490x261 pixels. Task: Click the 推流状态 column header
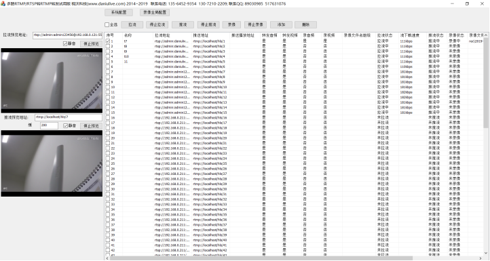pyautogui.click(x=436, y=35)
